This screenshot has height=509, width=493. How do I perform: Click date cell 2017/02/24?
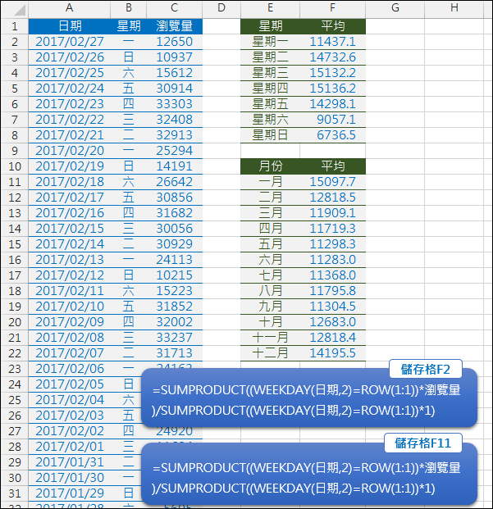[x=70, y=89]
